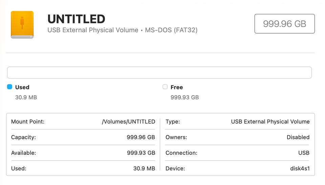Image resolution: width=325 pixels, height=185 pixels.
Task: Click the Type row label
Action: pyautogui.click(x=173, y=122)
